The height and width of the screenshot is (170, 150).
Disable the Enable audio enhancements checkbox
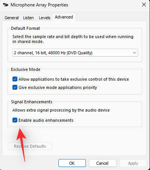[x=15, y=120]
